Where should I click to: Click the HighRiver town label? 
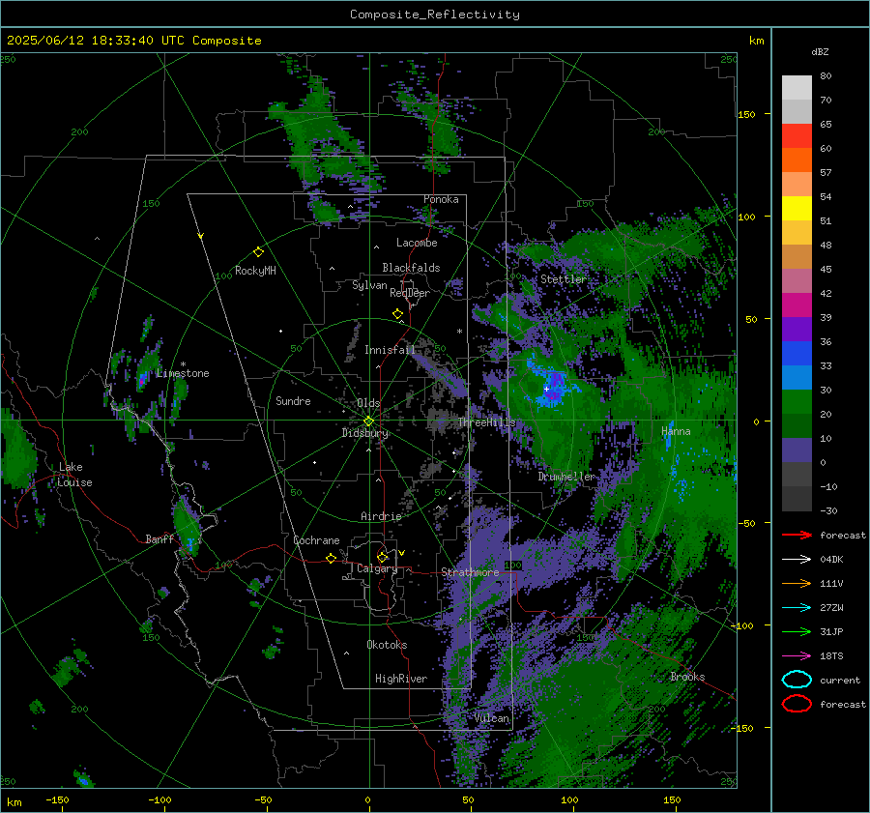click(x=401, y=679)
